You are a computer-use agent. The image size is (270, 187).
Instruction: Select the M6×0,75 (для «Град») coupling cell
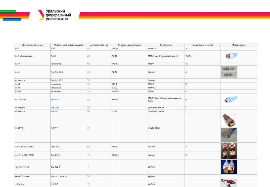pyautogui.click(x=166, y=100)
